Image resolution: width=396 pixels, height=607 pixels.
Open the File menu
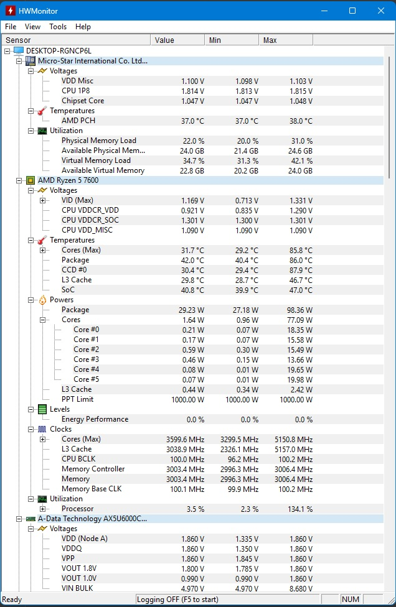pyautogui.click(x=11, y=27)
